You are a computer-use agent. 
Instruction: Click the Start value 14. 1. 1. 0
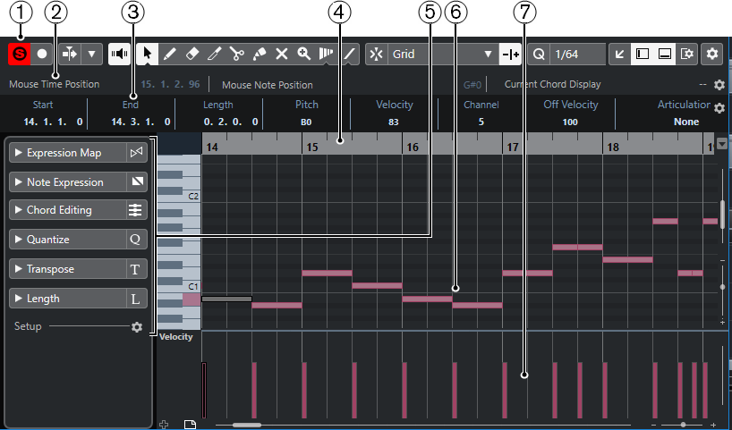coord(53,122)
